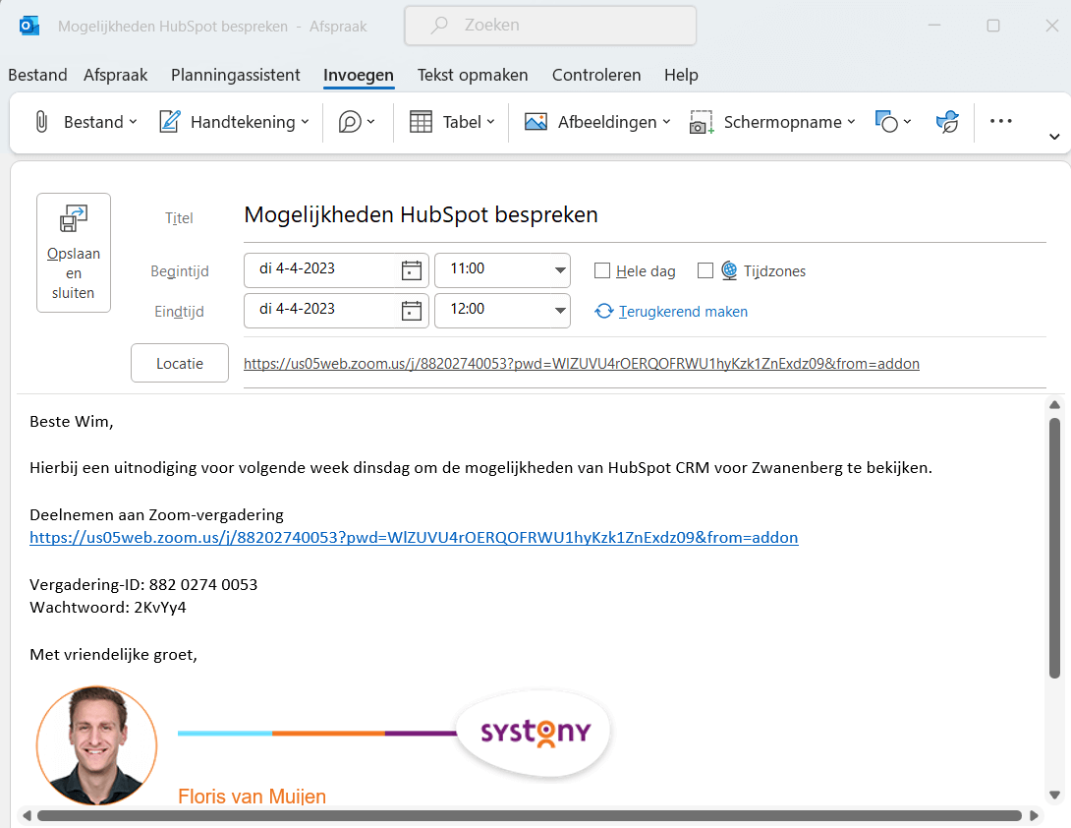Click the vertical scrollbar thumb
The height and width of the screenshot is (828, 1071).
click(1054, 549)
